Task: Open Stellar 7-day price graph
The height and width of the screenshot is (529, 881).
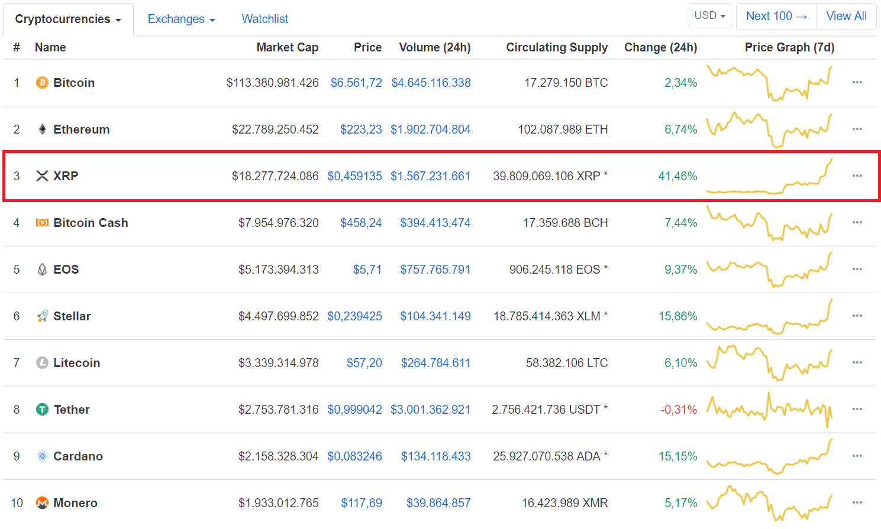Action: [x=769, y=316]
